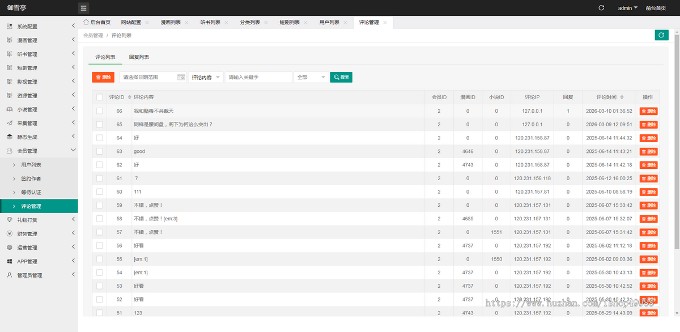Switch to the 回复列表 tab
Screen dimensions: 680x332
click(x=139, y=57)
